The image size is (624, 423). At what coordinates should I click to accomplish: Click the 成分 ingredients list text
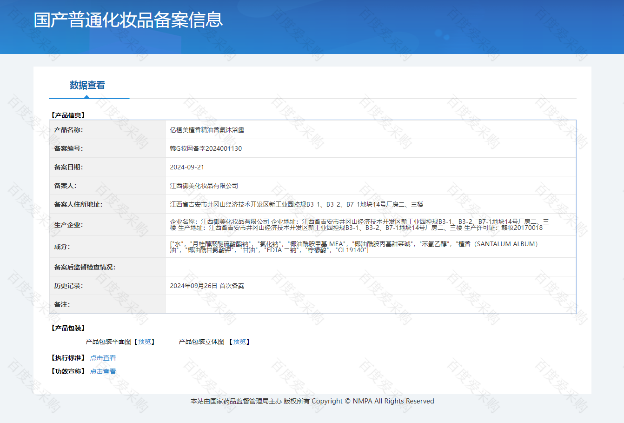point(353,247)
